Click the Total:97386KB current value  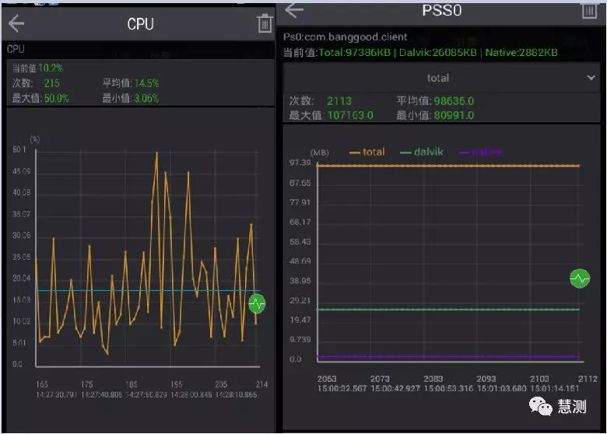[354, 53]
